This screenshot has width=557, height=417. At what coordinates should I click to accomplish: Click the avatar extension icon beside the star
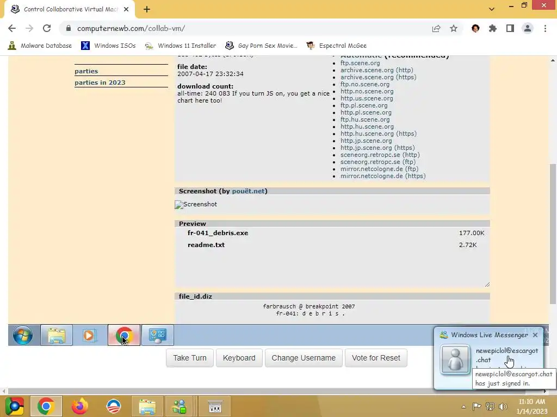coord(475,28)
